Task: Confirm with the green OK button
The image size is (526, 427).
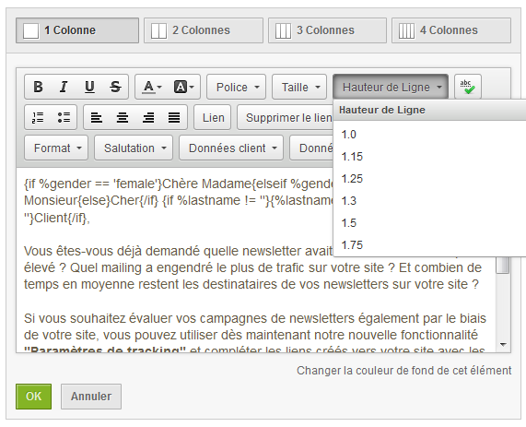Action: [33, 397]
